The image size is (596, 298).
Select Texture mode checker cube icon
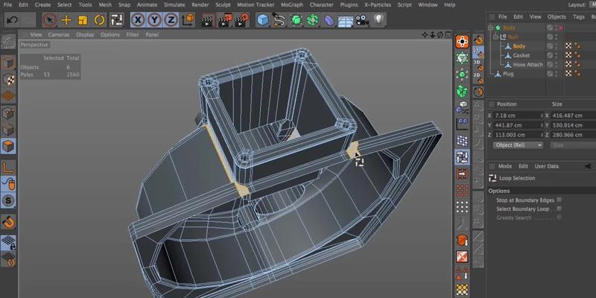pos(8,79)
